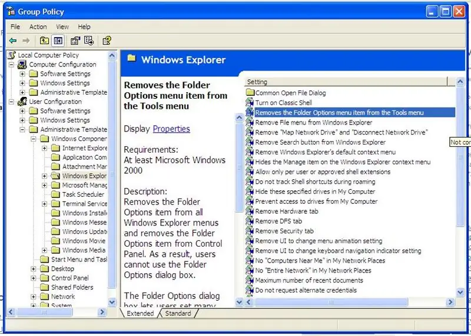Select Hide these specified drives in My Computer

click(315, 191)
